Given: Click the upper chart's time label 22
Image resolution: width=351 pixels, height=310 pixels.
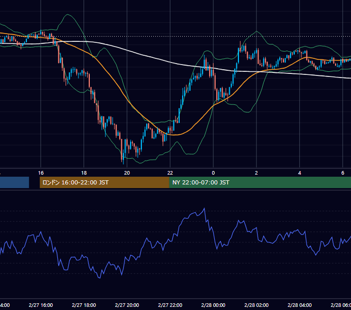Looking at the screenshot, I should coord(170,173).
